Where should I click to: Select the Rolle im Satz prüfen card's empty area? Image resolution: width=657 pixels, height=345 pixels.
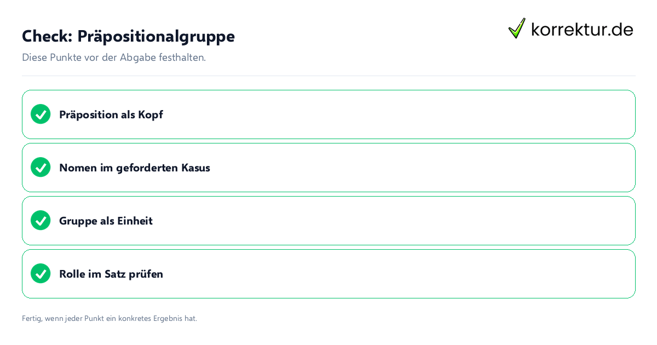[x=399, y=274]
